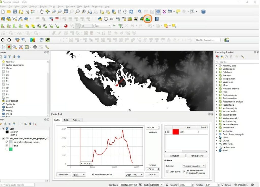Image resolution: width=260 pixels, height=187 pixels.
Task: Click the Processing Toolbox gear icon
Action: [158, 12]
